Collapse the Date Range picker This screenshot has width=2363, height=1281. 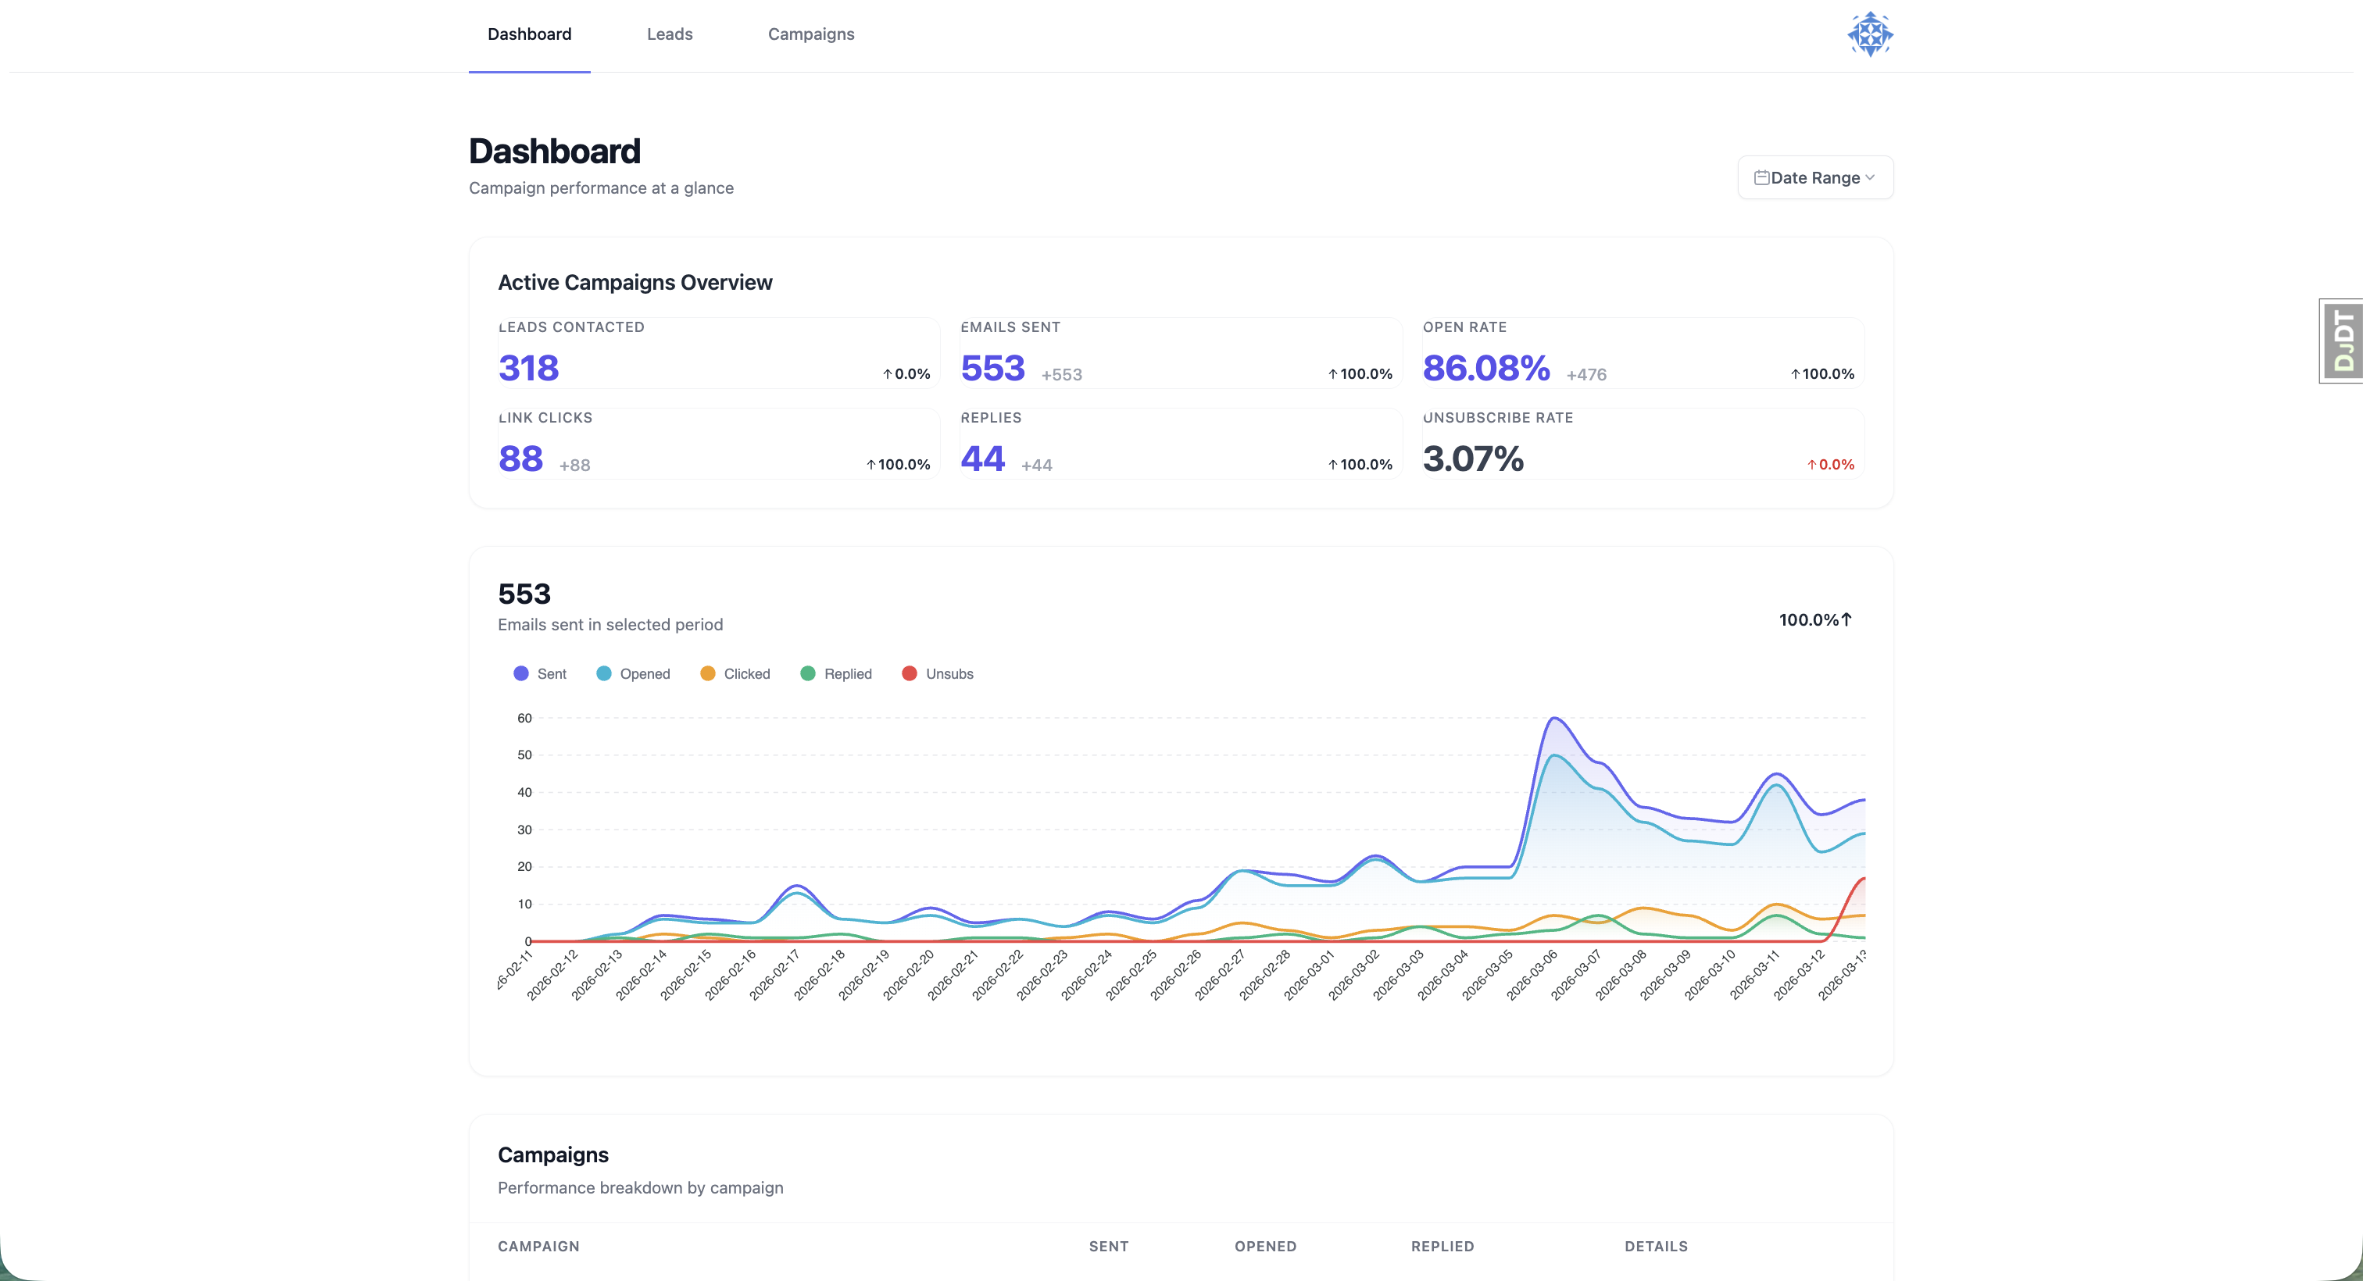tap(1814, 177)
